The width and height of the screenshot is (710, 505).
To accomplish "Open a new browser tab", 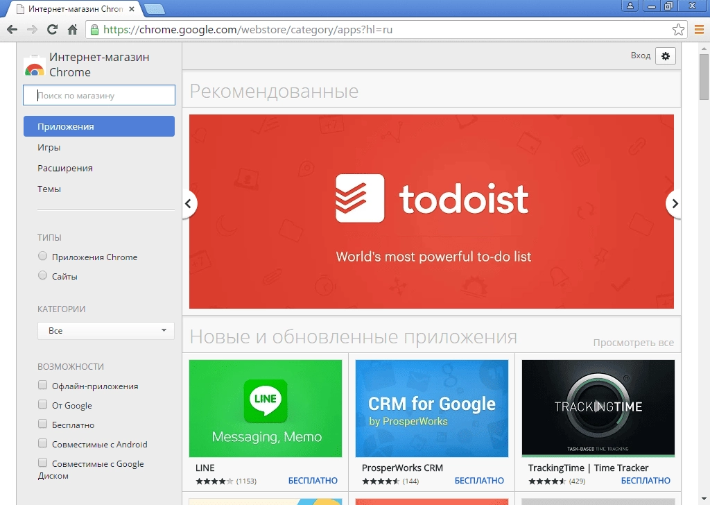I will tap(154, 8).
